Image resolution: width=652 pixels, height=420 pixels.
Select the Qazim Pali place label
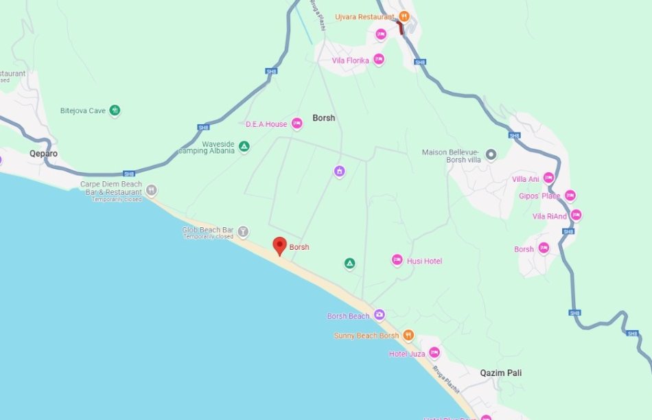pyautogui.click(x=500, y=373)
